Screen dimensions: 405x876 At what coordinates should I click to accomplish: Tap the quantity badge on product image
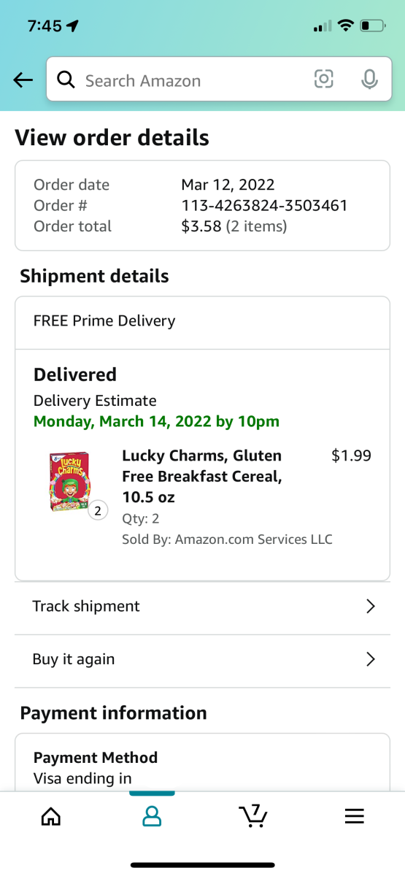click(98, 510)
